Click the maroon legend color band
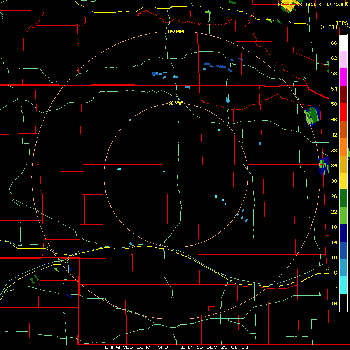350x350 pixels. click(x=343, y=95)
